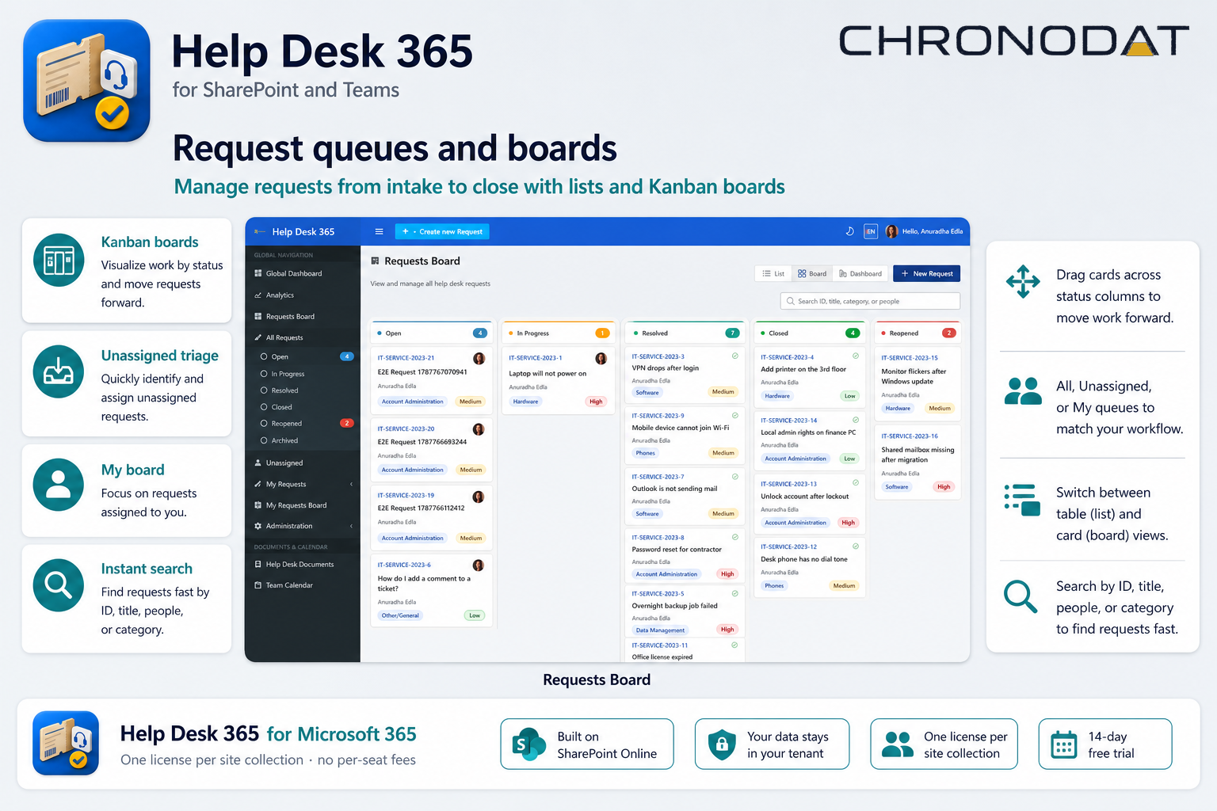This screenshot has width=1217, height=811.
Task: Click the My Requests Board sidebar icon
Action: click(258, 505)
